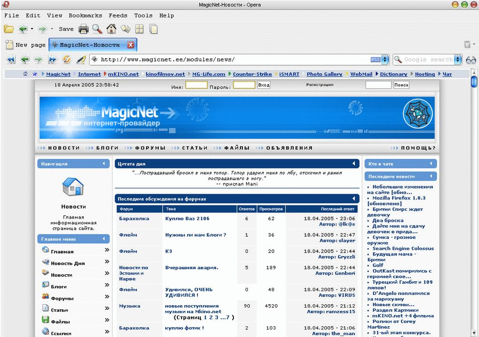Collapse the Навигация panel
This screenshot has width=479, height=337.
[x=104, y=164]
